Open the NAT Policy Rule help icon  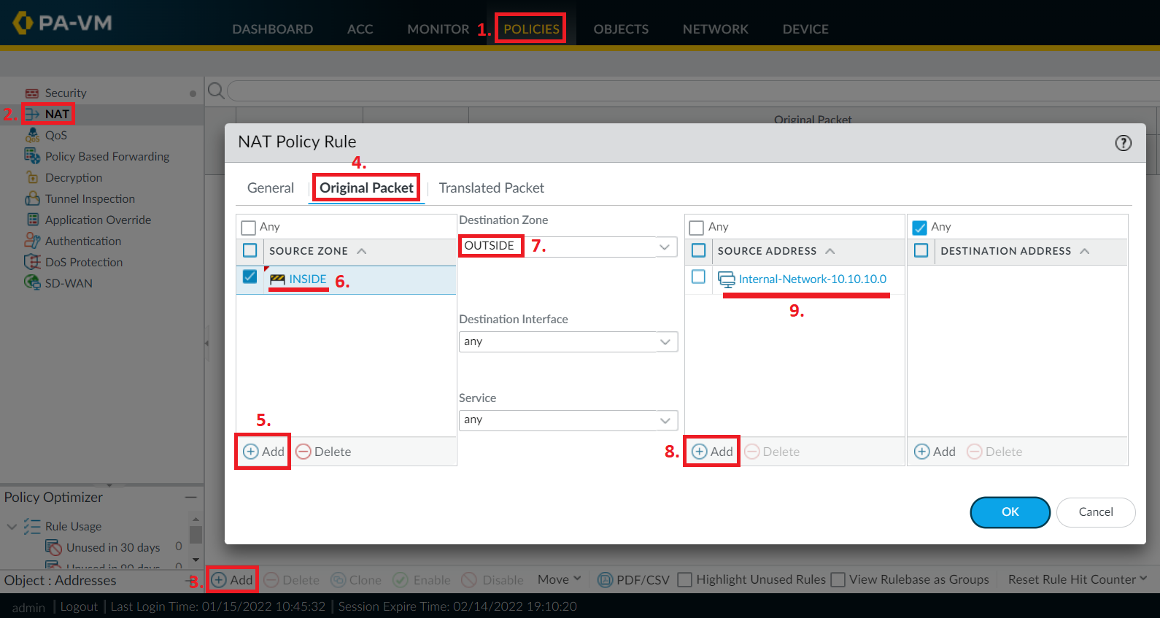(1124, 143)
